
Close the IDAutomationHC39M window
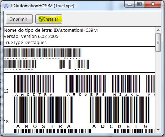(153, 4)
